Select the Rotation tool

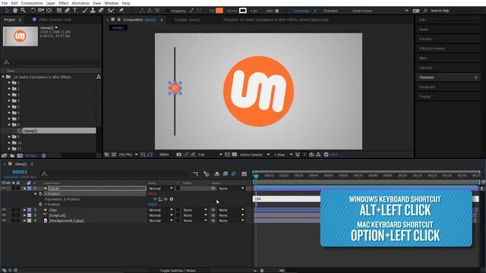point(33,11)
